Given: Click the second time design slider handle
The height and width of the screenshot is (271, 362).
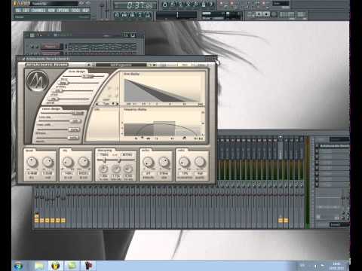Looking at the screenshot, I should tap(63, 83).
